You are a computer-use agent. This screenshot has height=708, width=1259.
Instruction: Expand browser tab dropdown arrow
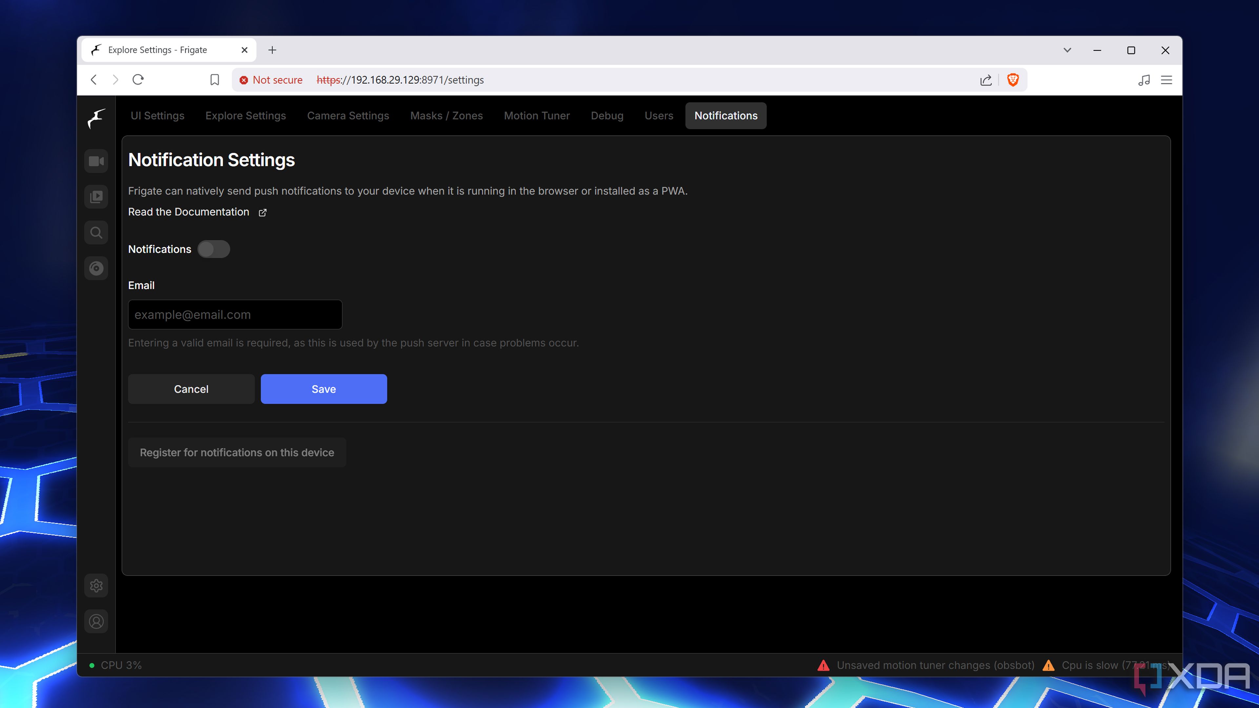point(1067,49)
